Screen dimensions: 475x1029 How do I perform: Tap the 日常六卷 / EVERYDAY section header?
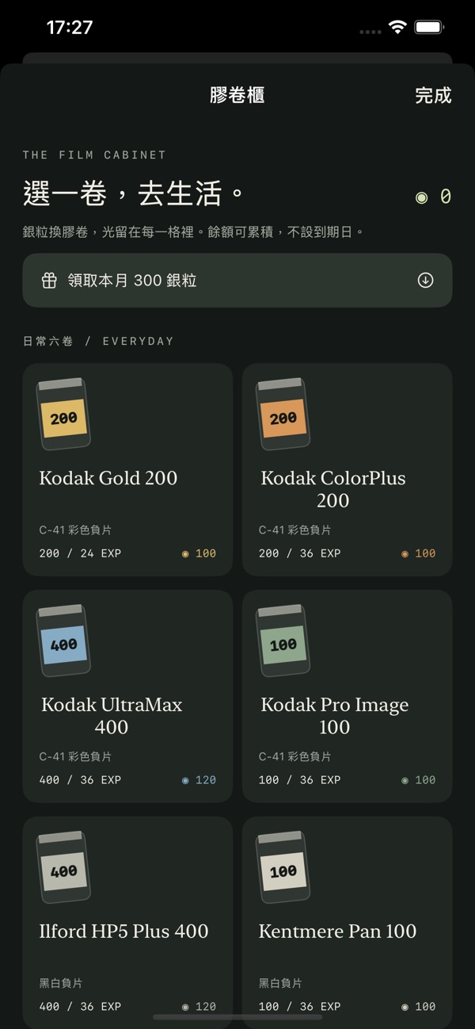tap(98, 341)
